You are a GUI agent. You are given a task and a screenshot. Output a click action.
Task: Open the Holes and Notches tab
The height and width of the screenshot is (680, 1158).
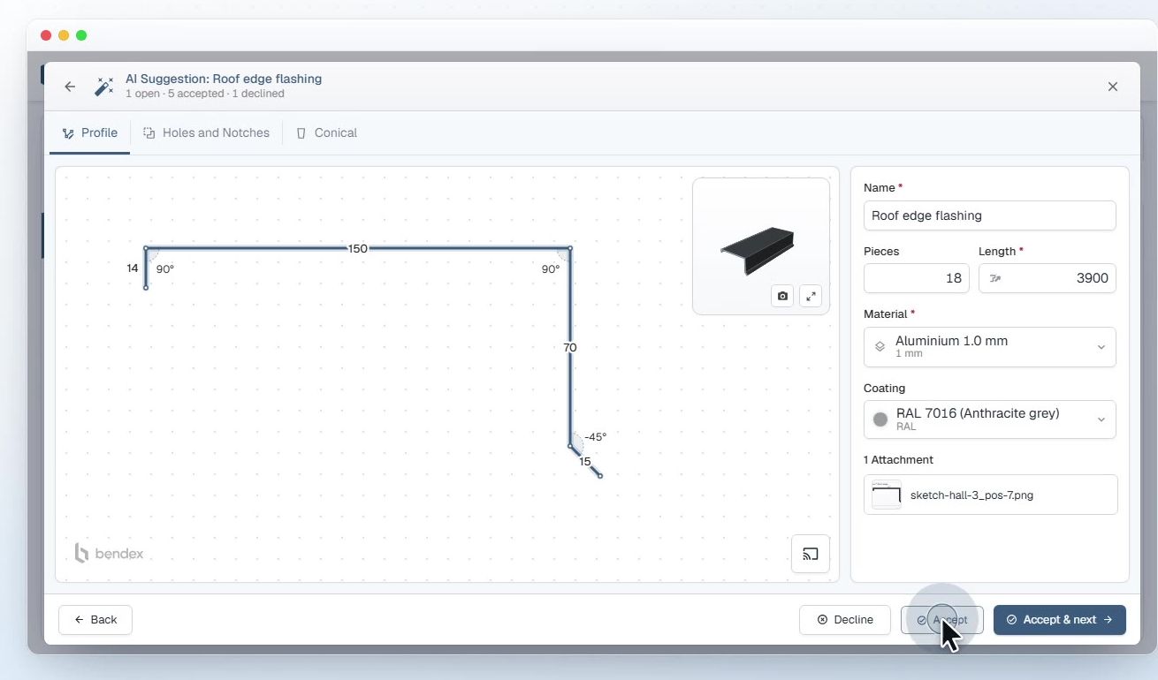207,132
